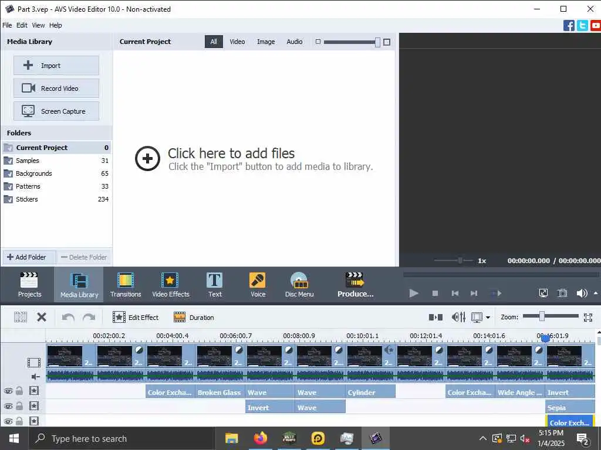Filter library by Video tab
Viewport: 601px width, 450px height.
point(237,42)
